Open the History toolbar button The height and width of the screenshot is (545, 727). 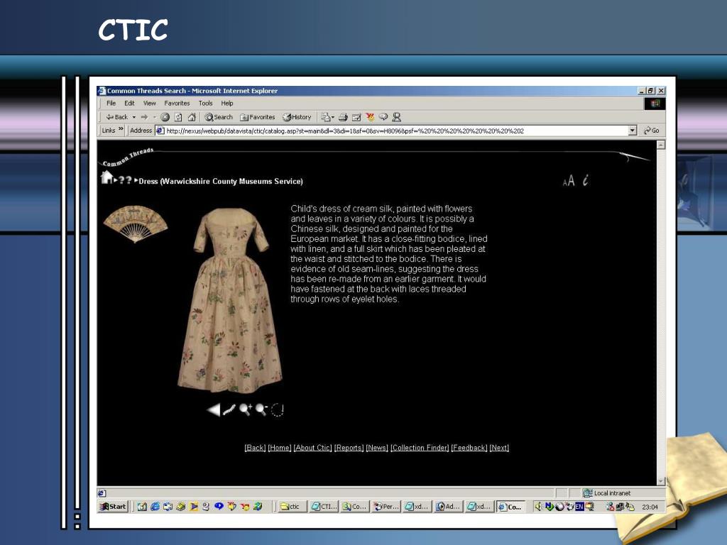(297, 117)
